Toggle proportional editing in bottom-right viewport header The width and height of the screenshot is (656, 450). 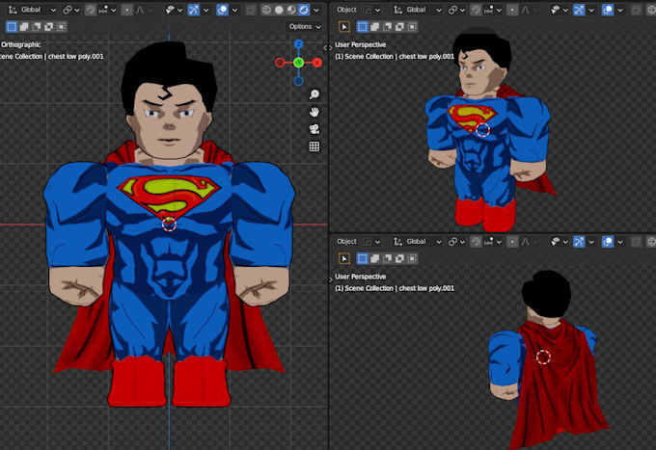512,242
